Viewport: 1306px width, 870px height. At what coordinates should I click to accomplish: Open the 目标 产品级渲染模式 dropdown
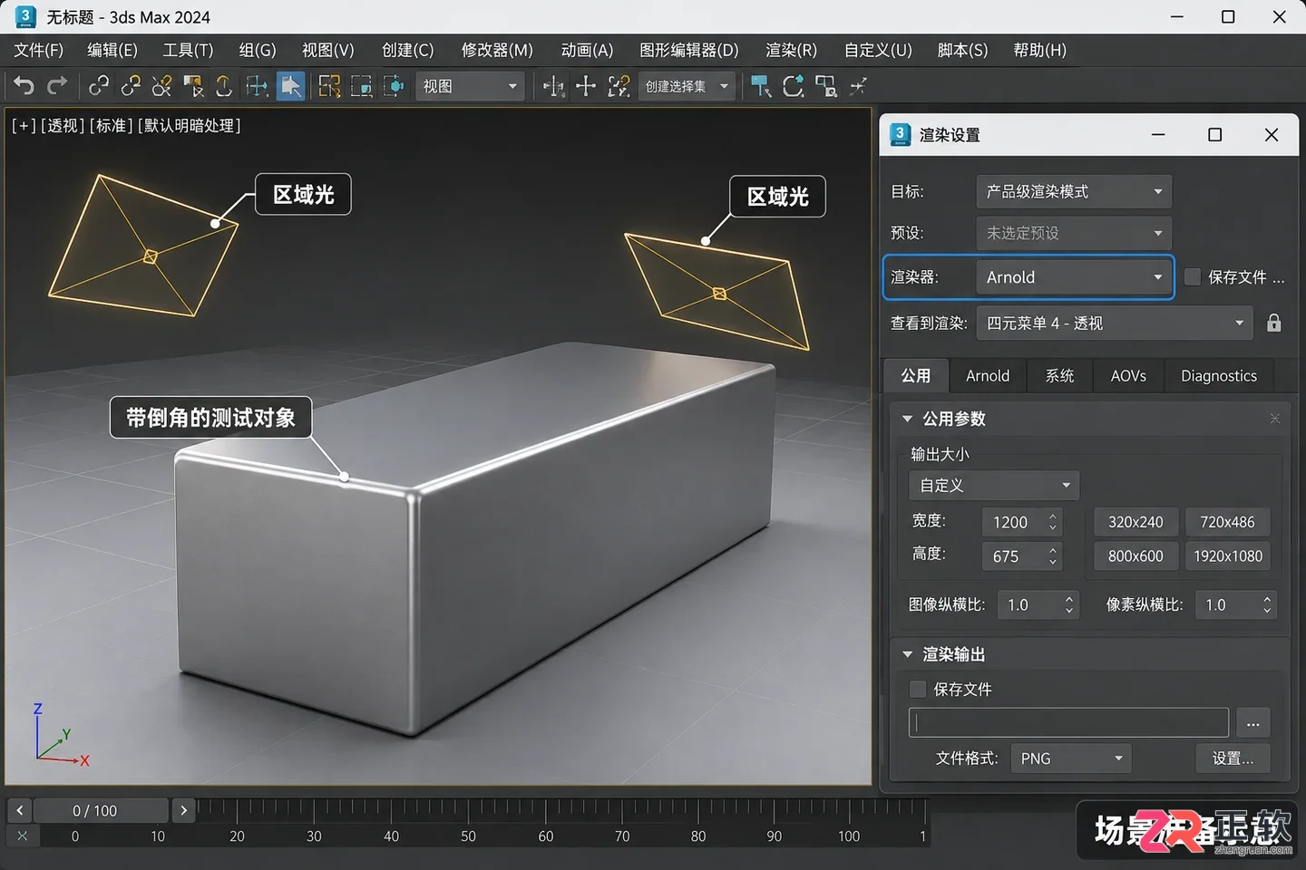click(x=1074, y=191)
